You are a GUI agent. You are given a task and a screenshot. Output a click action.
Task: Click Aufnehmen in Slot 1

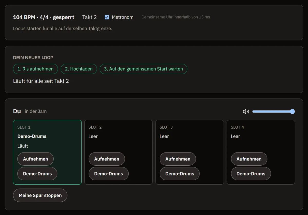35,159
